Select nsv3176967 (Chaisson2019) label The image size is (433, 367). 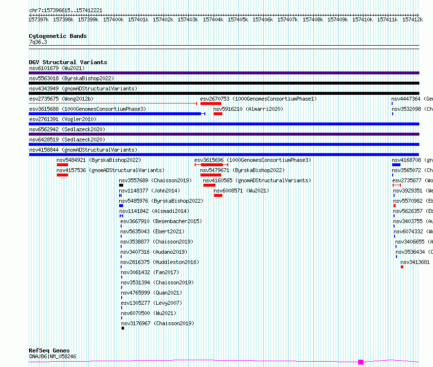coord(158,323)
